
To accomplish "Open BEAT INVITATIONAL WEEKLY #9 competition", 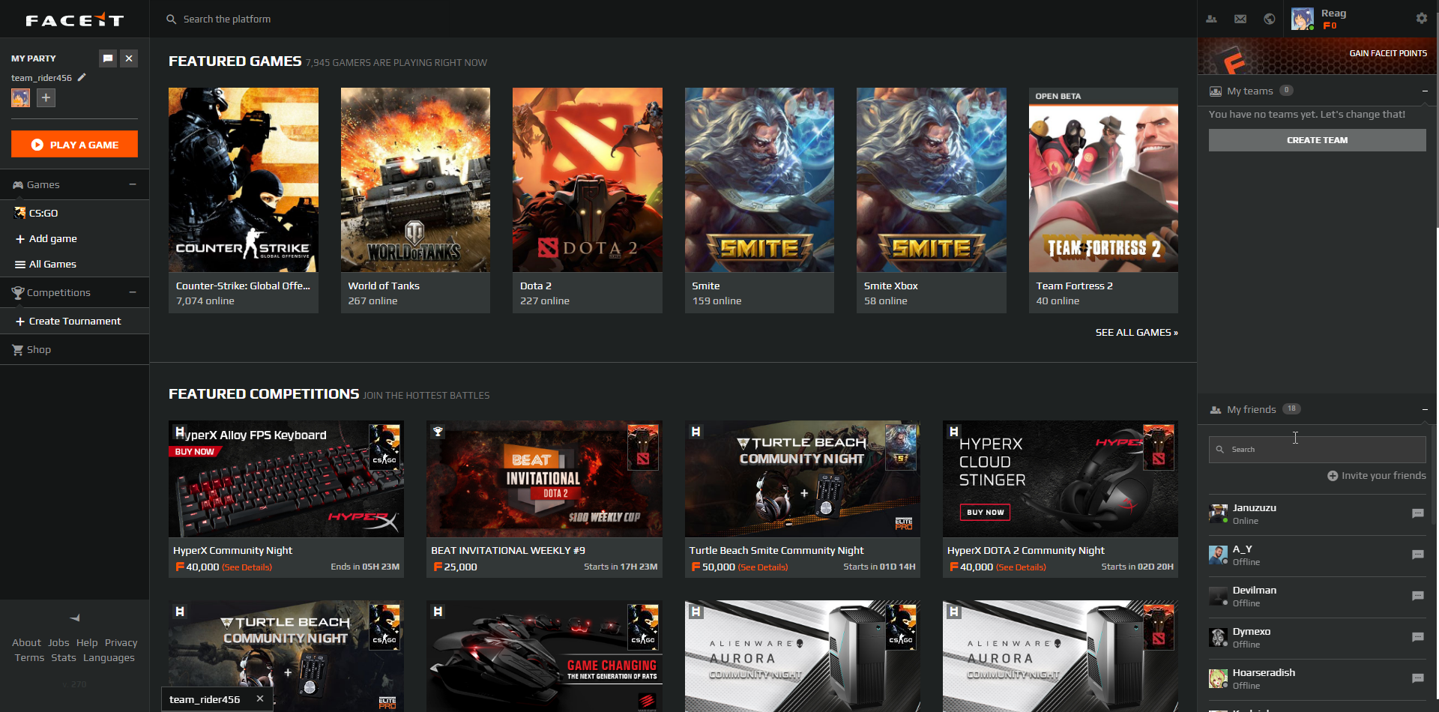I will (544, 499).
